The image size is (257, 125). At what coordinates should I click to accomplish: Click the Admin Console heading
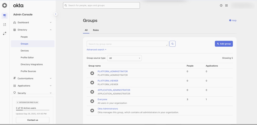23,15
